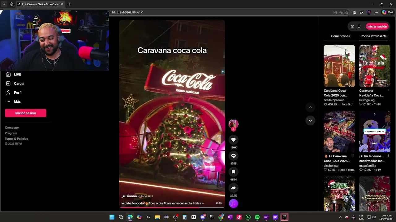Open Discord from the taskbar
Viewport: 396px width, 222px height.
203,217
